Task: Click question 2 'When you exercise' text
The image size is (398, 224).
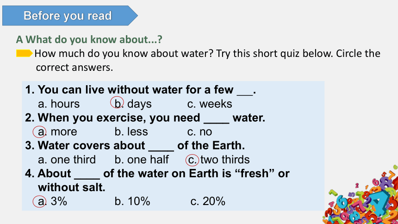Action: coord(145,118)
